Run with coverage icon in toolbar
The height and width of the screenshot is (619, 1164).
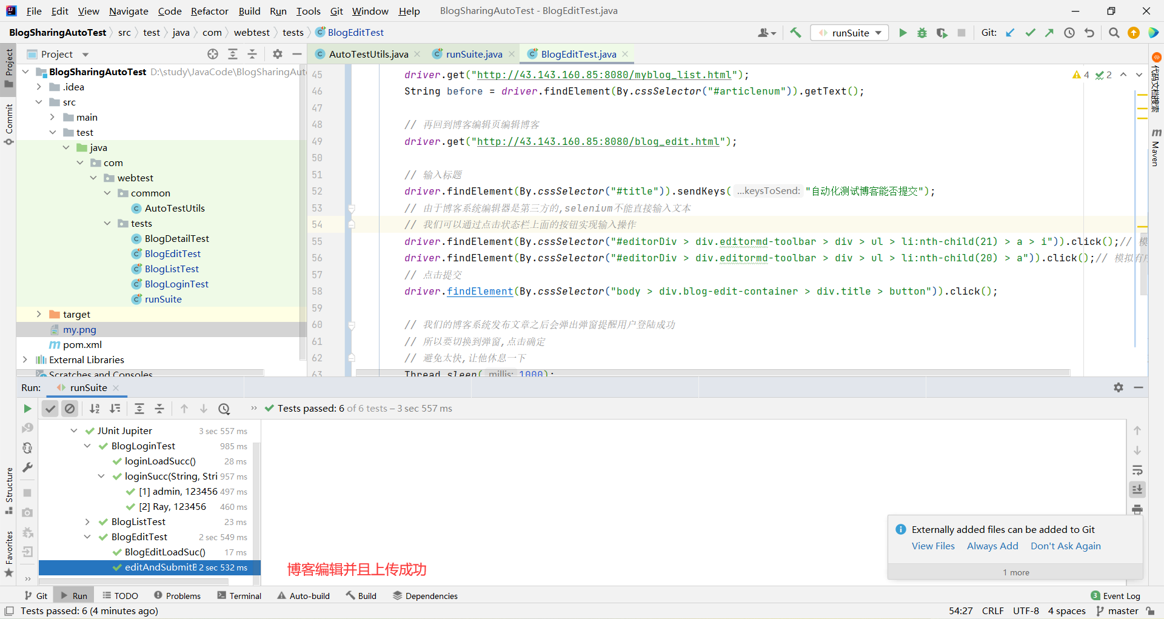pyautogui.click(x=942, y=33)
